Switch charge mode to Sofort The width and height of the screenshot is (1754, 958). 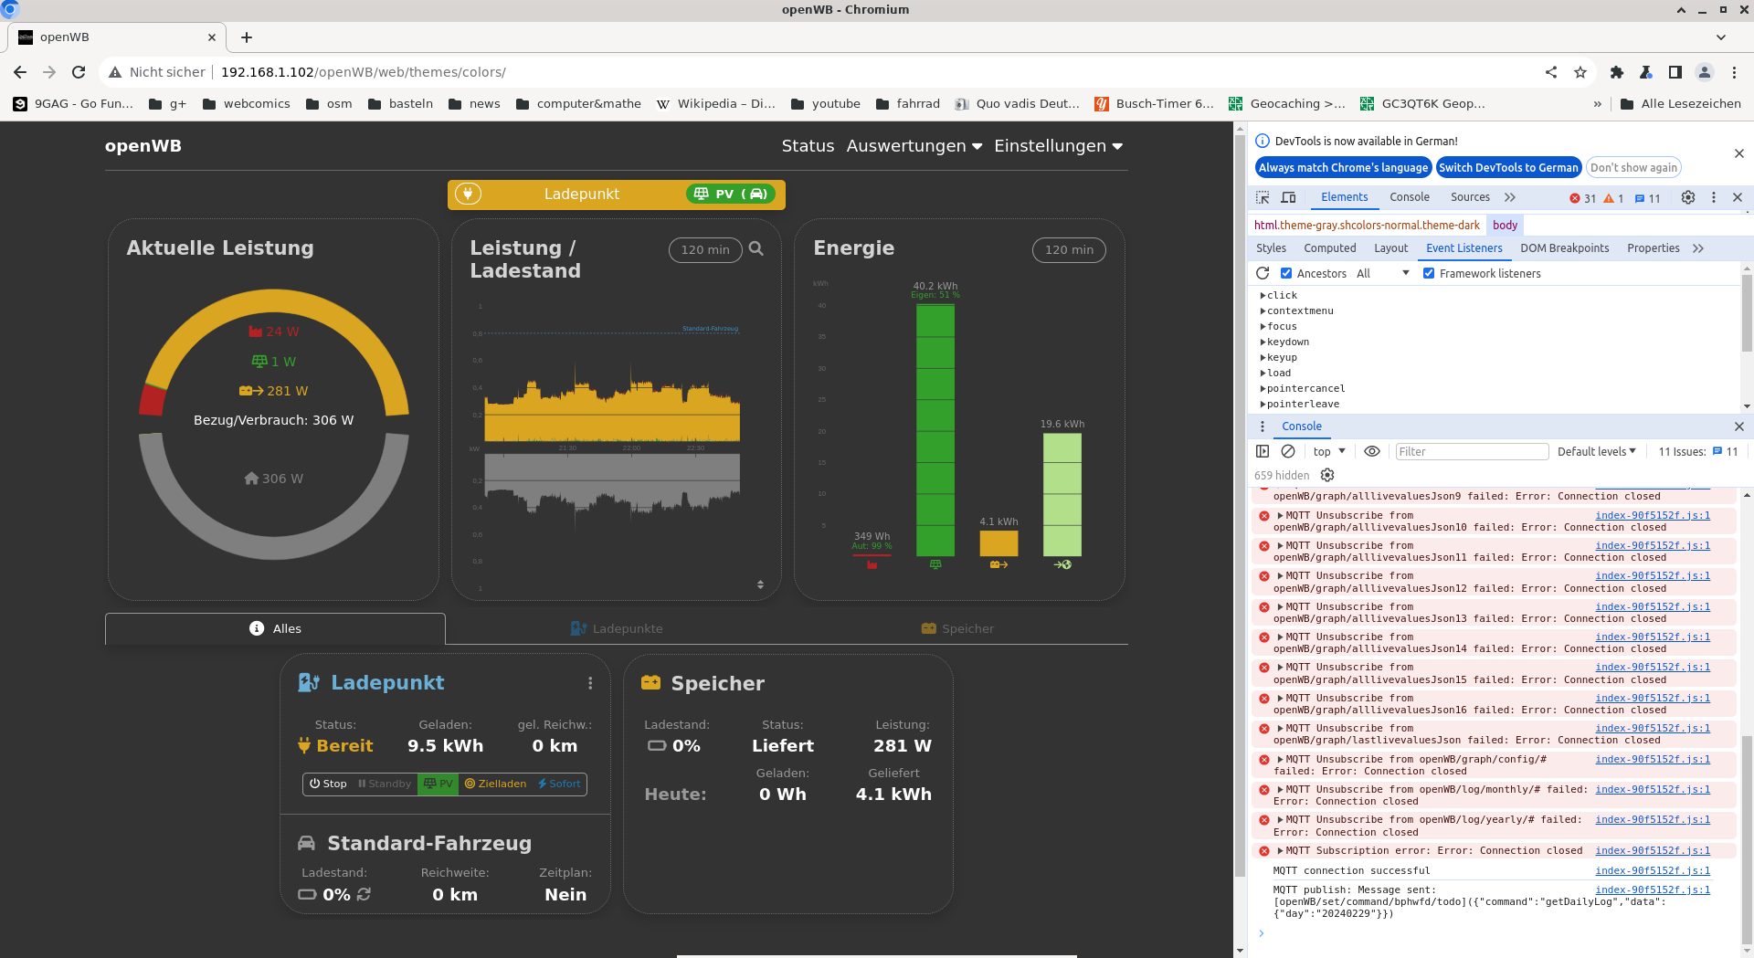[559, 784]
